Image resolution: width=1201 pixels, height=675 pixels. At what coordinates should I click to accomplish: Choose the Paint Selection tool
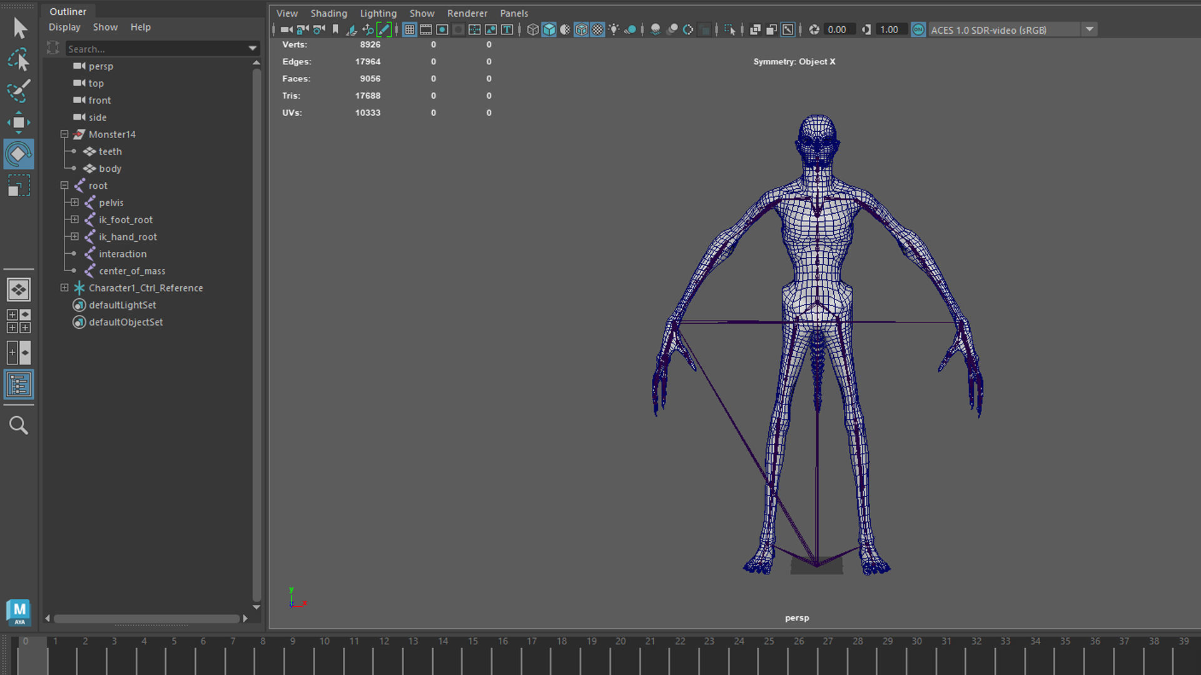pos(19,91)
